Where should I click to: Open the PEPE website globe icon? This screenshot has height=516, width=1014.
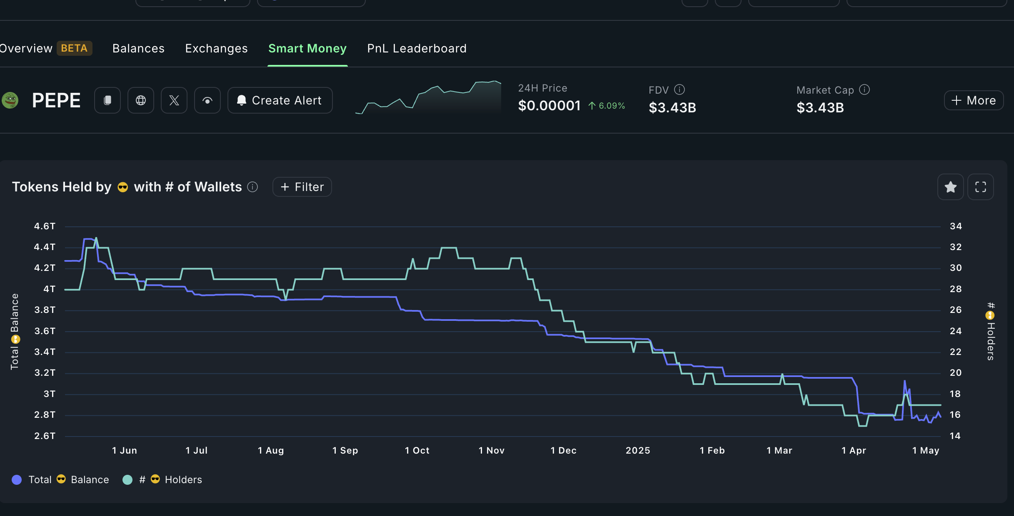click(x=141, y=100)
